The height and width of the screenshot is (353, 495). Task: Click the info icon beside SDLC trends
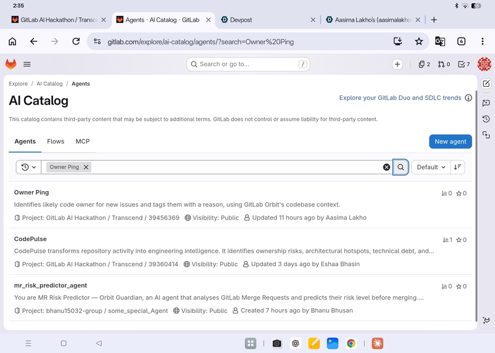click(x=468, y=98)
